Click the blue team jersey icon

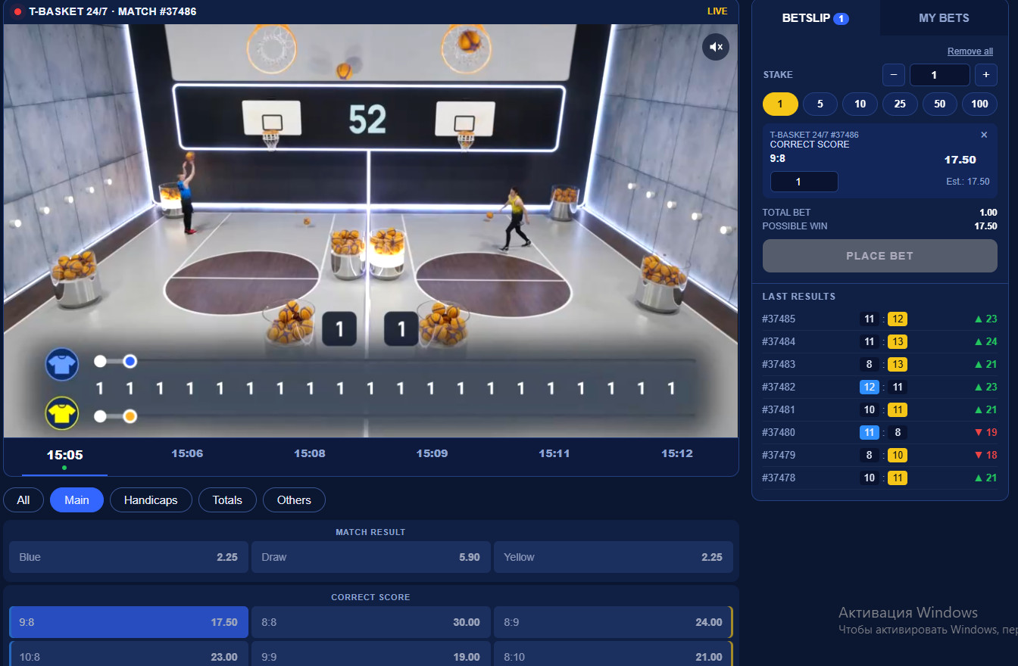tap(61, 365)
